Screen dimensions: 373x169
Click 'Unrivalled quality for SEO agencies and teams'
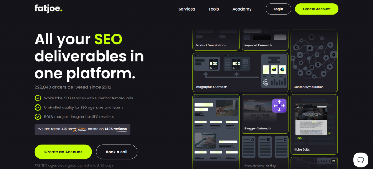84,107
